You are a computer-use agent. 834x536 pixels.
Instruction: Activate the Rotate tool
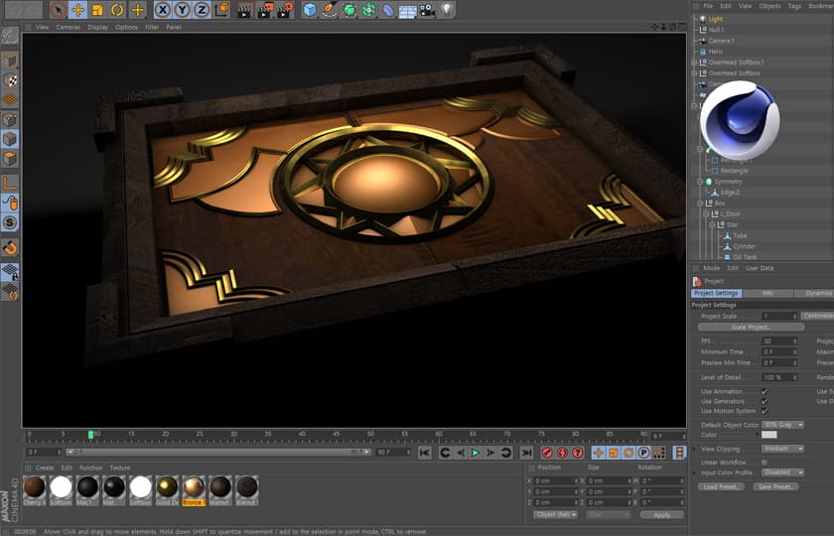tap(117, 10)
